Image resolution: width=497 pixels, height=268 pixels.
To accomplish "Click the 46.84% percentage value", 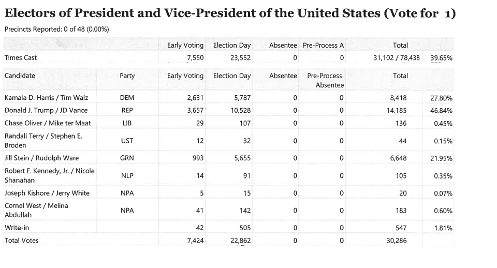I will [441, 111].
